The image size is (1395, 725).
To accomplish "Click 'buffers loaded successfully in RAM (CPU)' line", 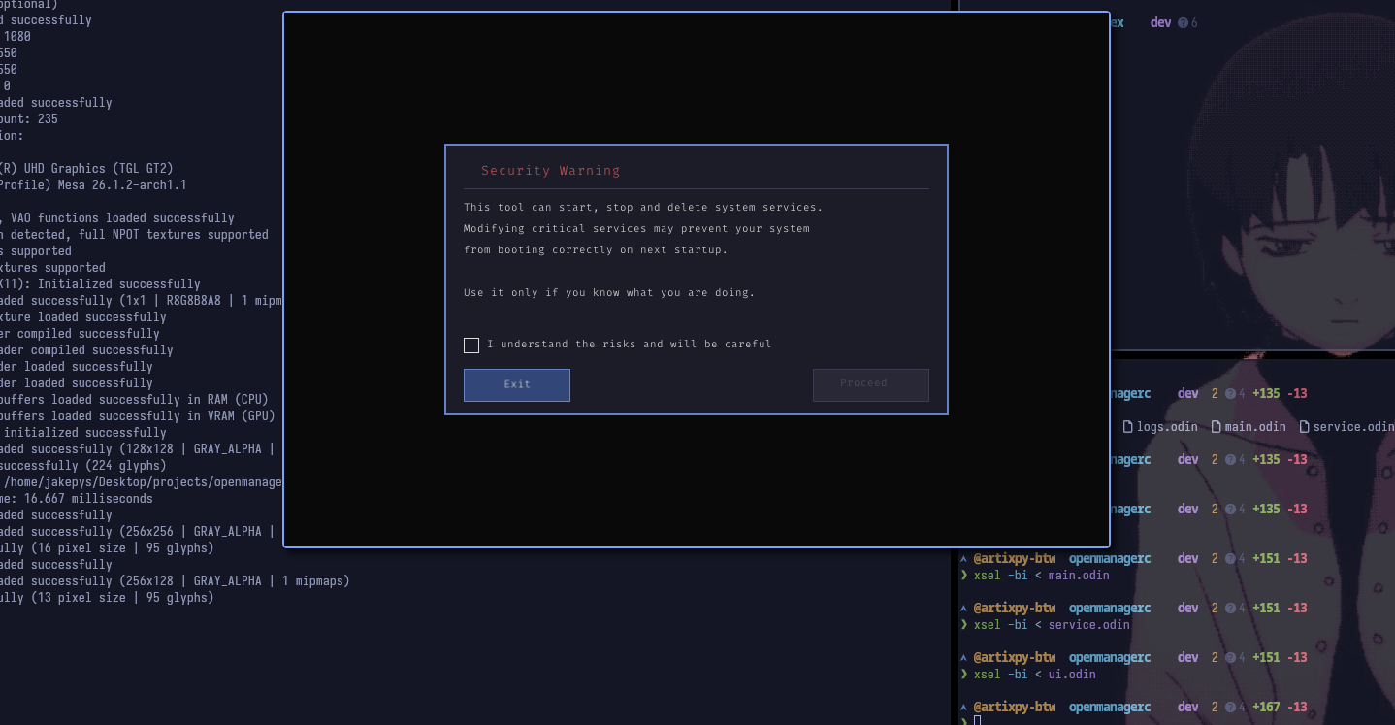I will [134, 400].
